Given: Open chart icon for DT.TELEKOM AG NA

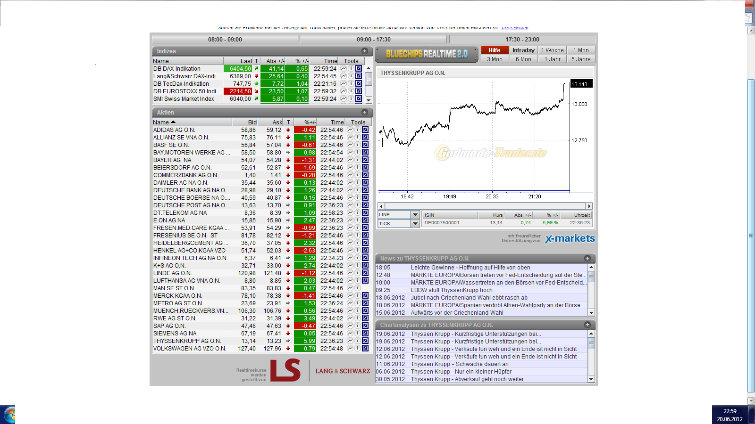Looking at the screenshot, I should tap(350, 213).
